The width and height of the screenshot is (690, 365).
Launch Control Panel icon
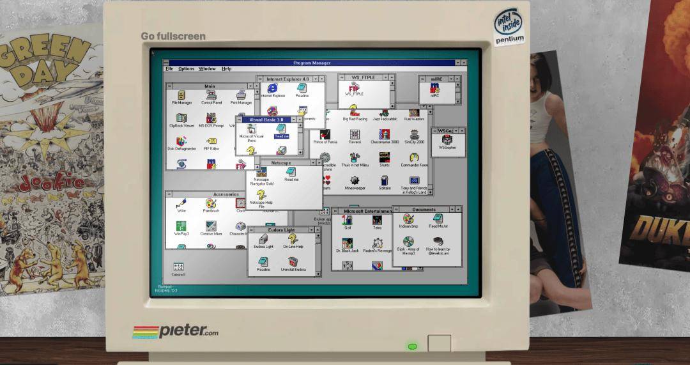[211, 97]
